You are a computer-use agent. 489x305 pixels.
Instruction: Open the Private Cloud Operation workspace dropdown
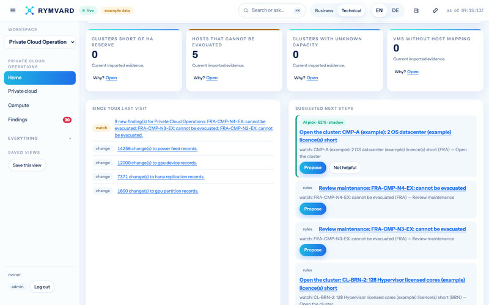pos(40,42)
